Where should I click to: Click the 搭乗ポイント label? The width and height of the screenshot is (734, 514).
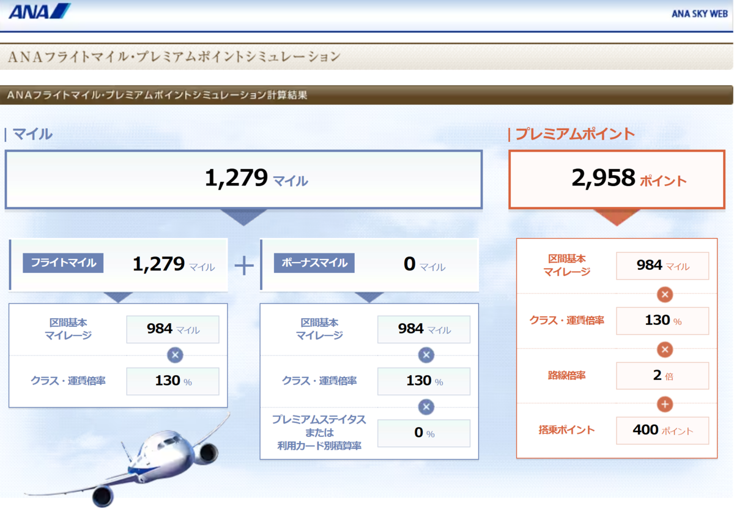pos(567,430)
